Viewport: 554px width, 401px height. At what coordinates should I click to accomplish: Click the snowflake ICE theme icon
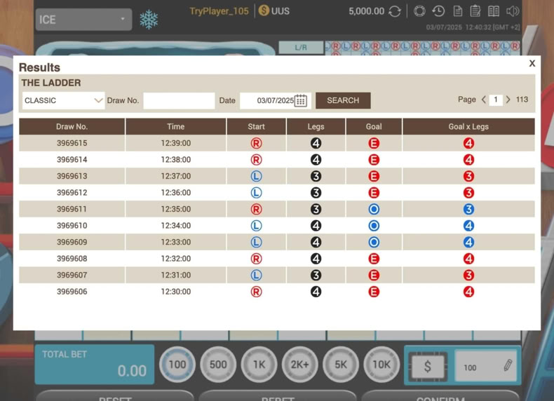click(x=149, y=20)
